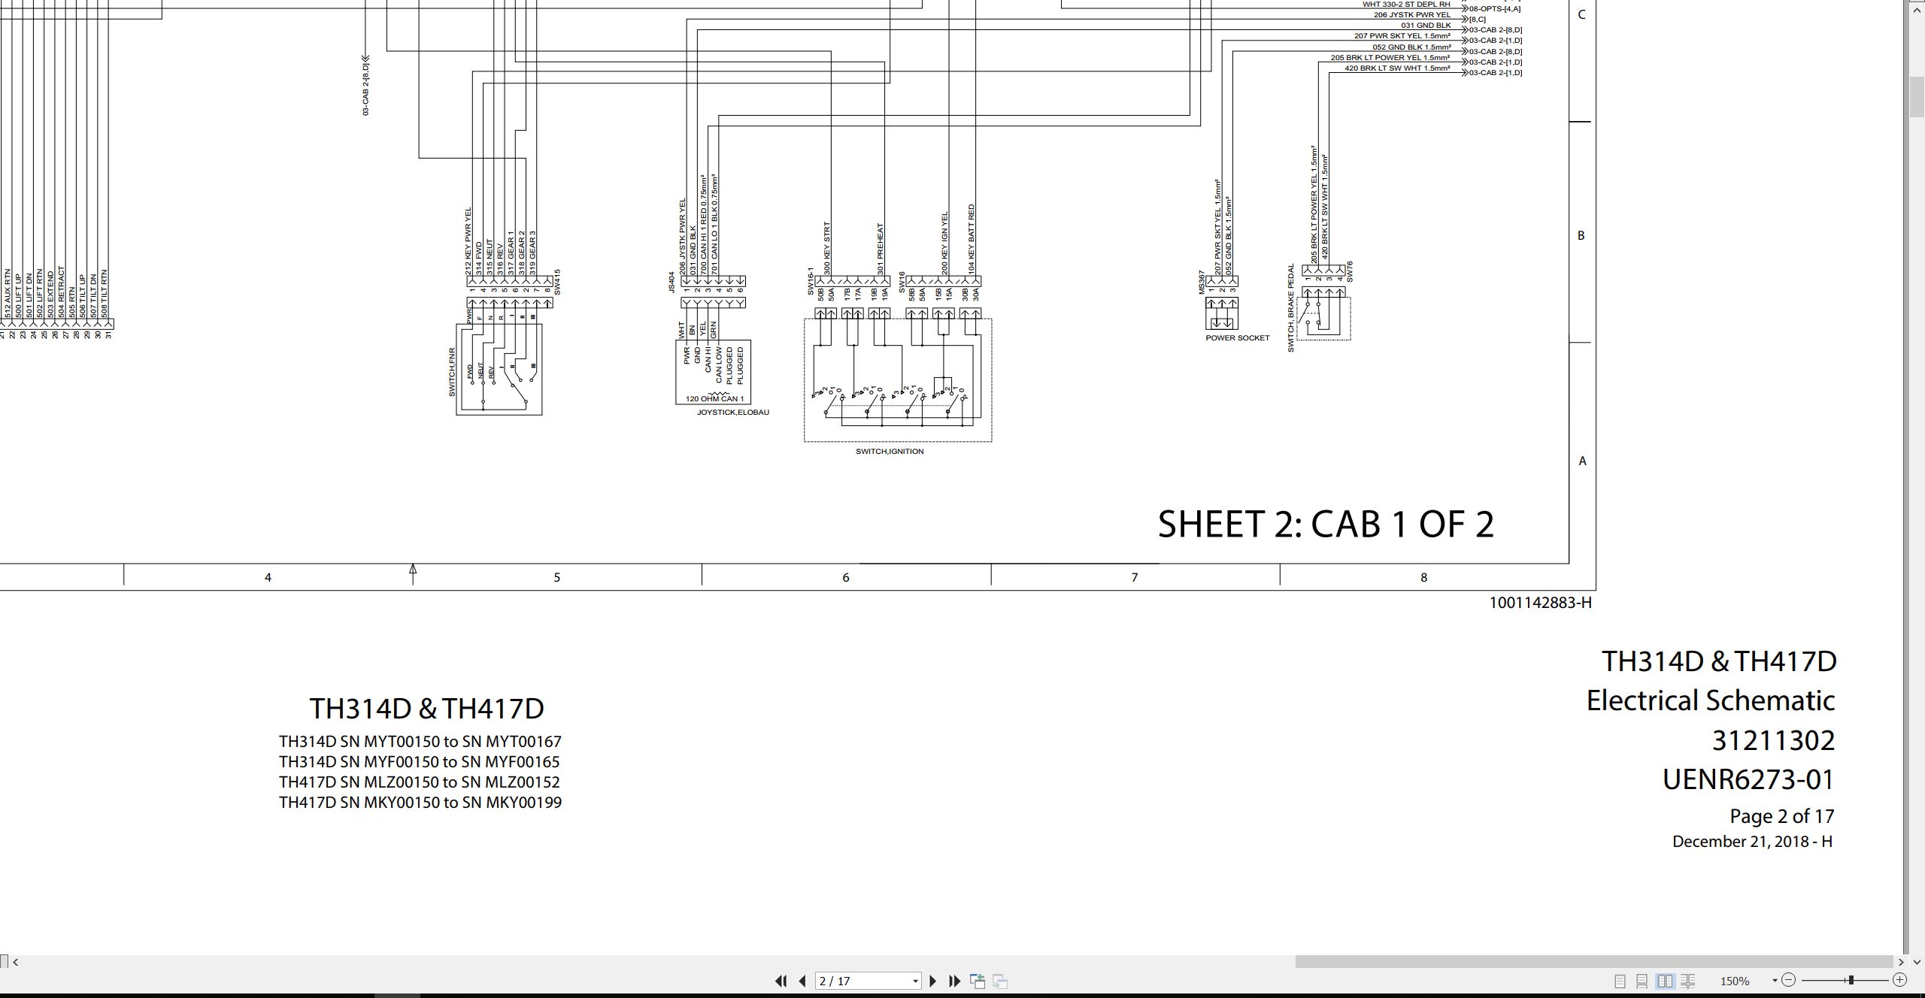Click the zoom in plus button
The width and height of the screenshot is (1925, 998).
1900,980
